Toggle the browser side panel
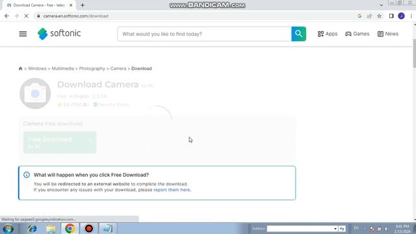 click(x=391, y=16)
